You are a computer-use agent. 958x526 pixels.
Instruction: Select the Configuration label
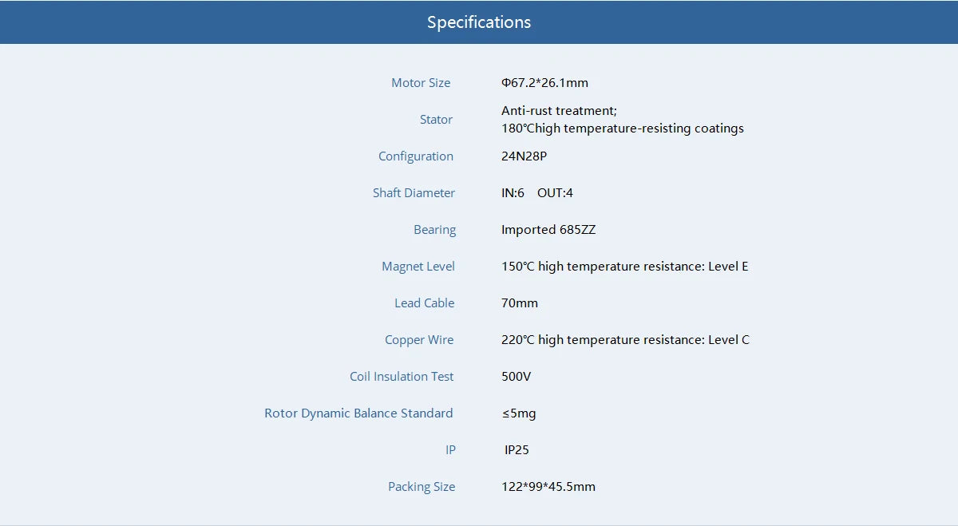(x=415, y=156)
